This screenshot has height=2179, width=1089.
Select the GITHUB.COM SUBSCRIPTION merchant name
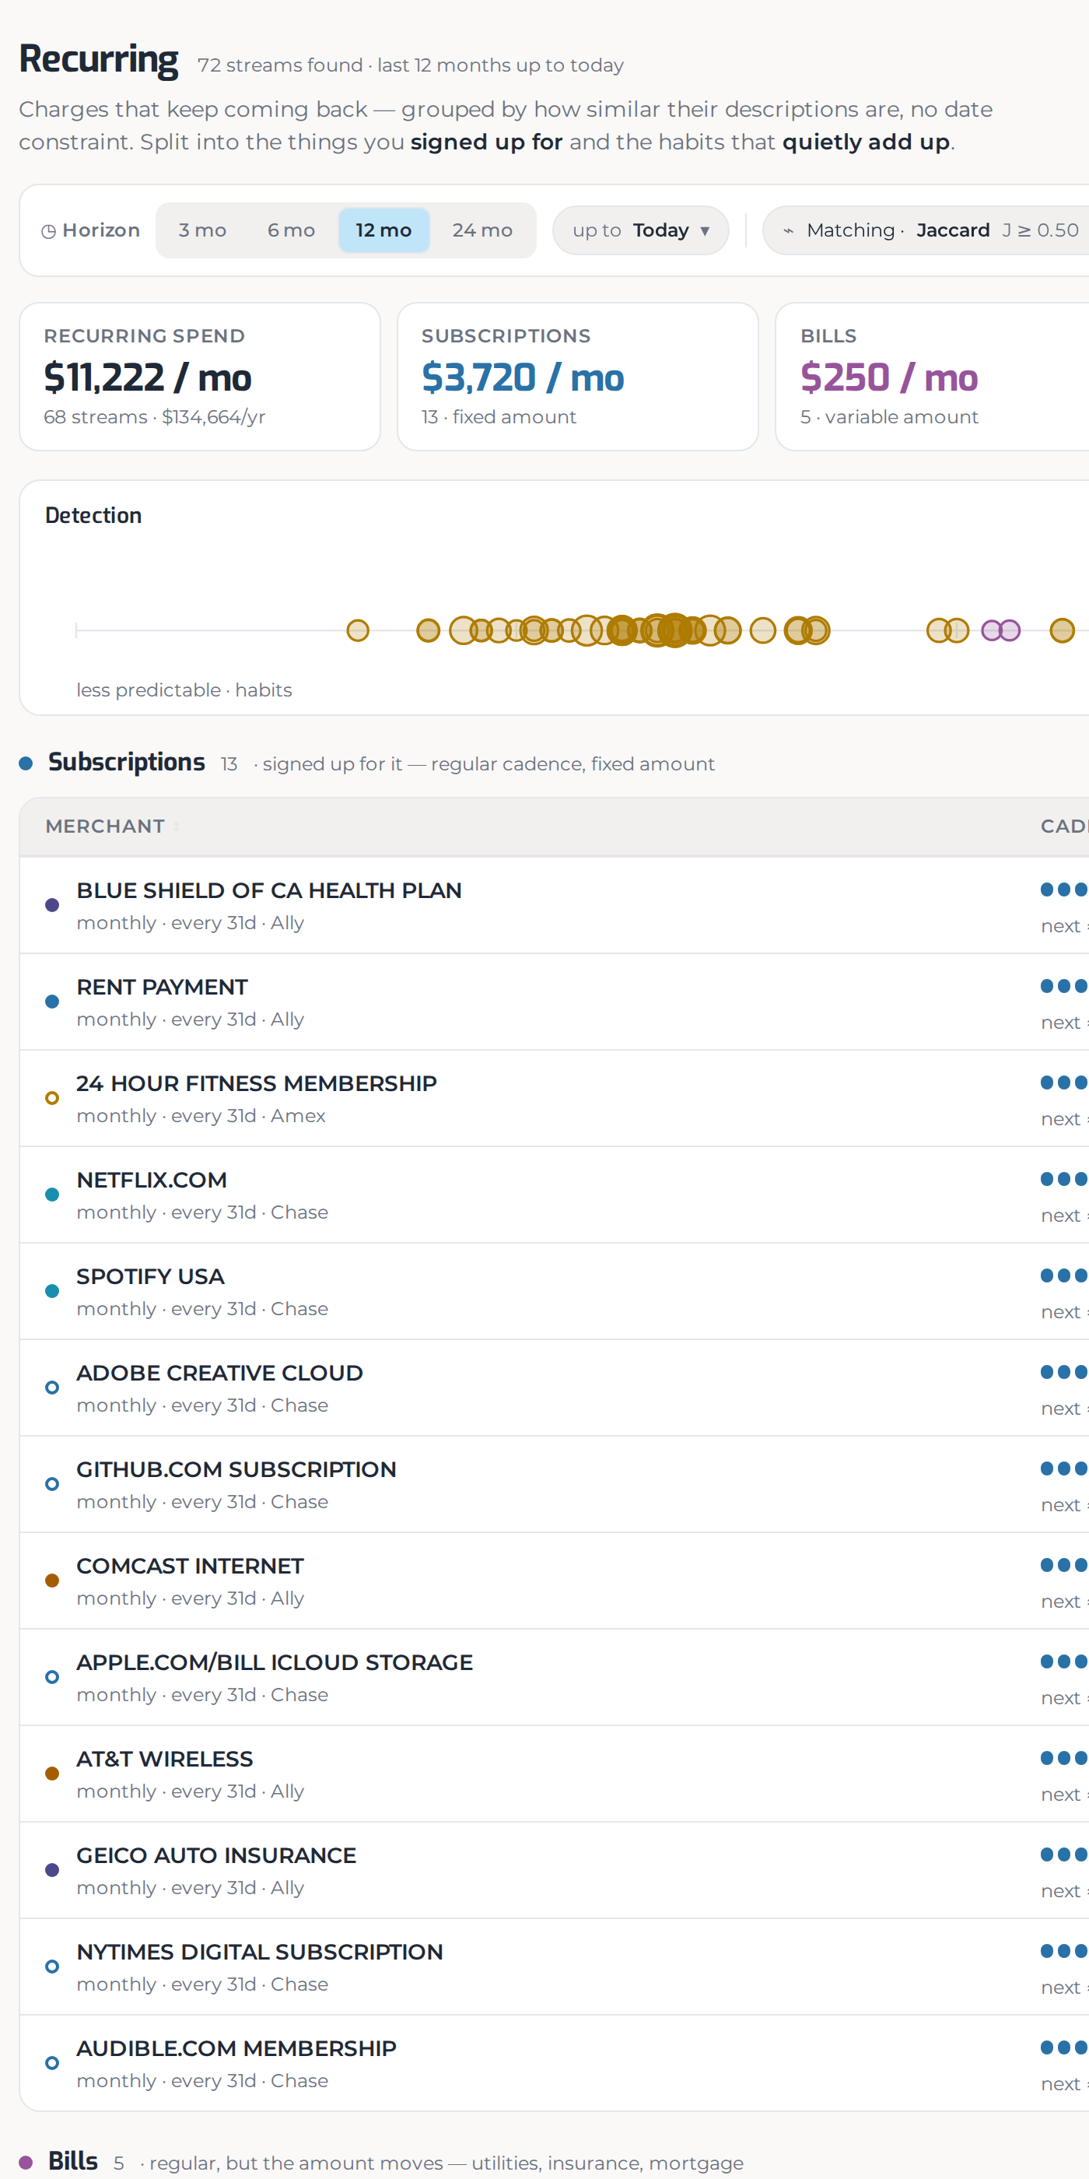click(236, 1469)
